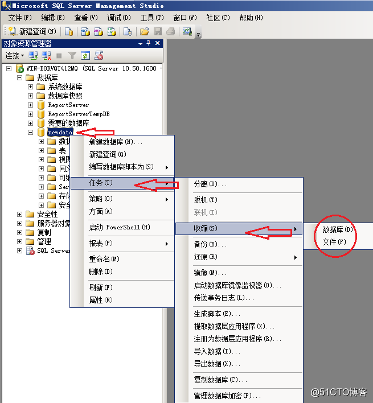
Task: Click the SQL Server Compact query icon
Action: click(x=128, y=32)
